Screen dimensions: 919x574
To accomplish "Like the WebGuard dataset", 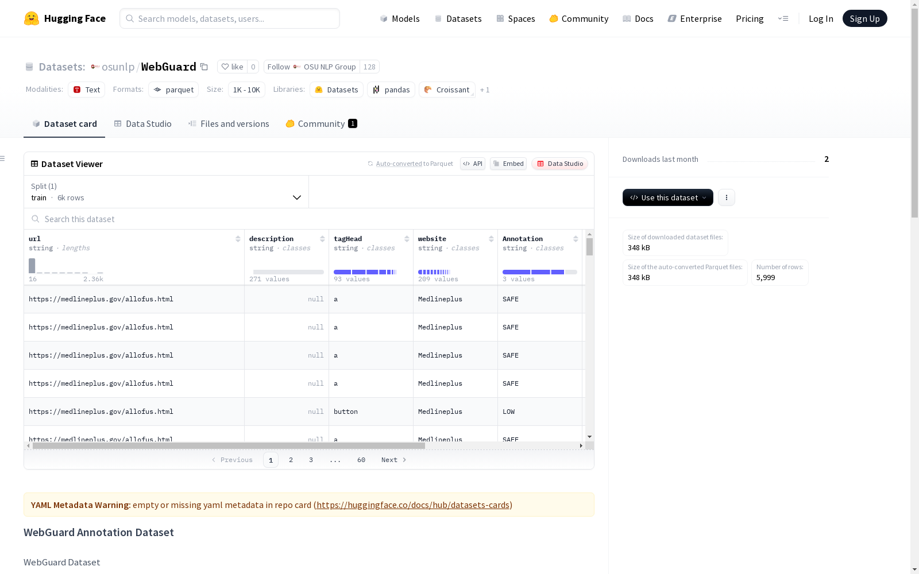I will [232, 67].
